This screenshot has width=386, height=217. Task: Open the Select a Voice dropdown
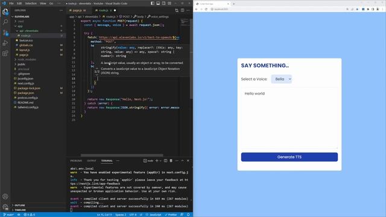click(x=282, y=79)
